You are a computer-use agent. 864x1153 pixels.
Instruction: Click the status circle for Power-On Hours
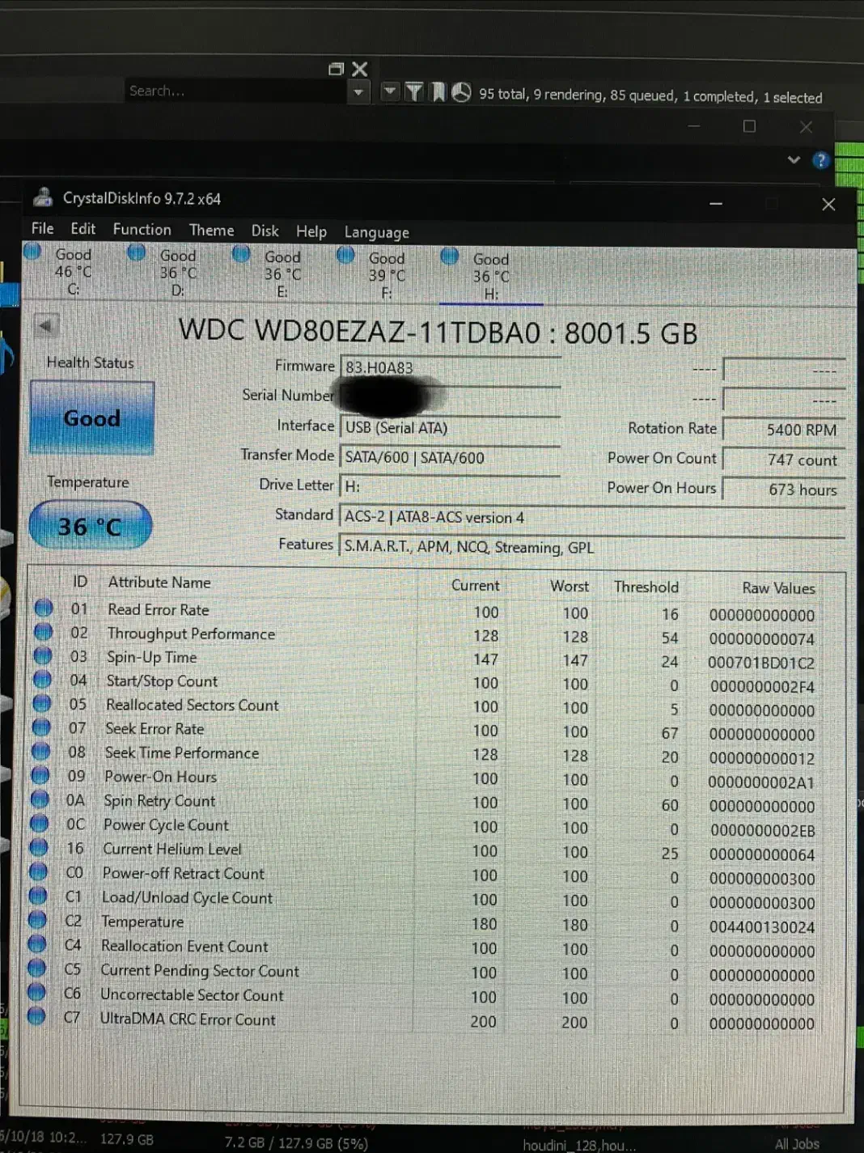[40, 774]
